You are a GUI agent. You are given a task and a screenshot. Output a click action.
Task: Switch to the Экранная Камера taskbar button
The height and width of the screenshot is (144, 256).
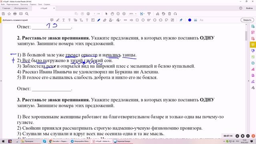coord(122,141)
